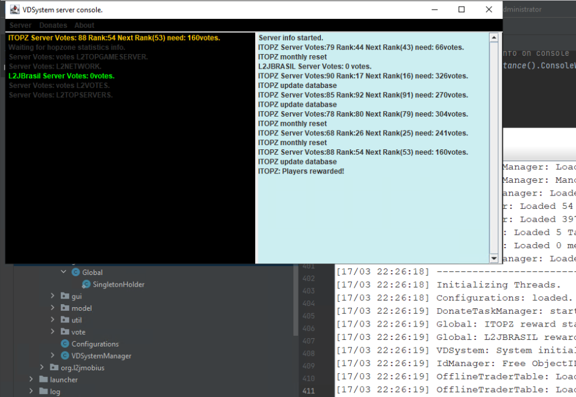Click editor line number 411

(x=309, y=391)
